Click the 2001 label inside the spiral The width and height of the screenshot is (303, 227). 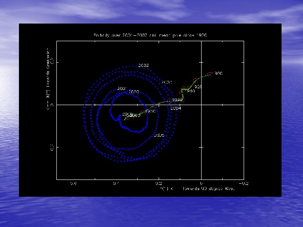(122, 88)
